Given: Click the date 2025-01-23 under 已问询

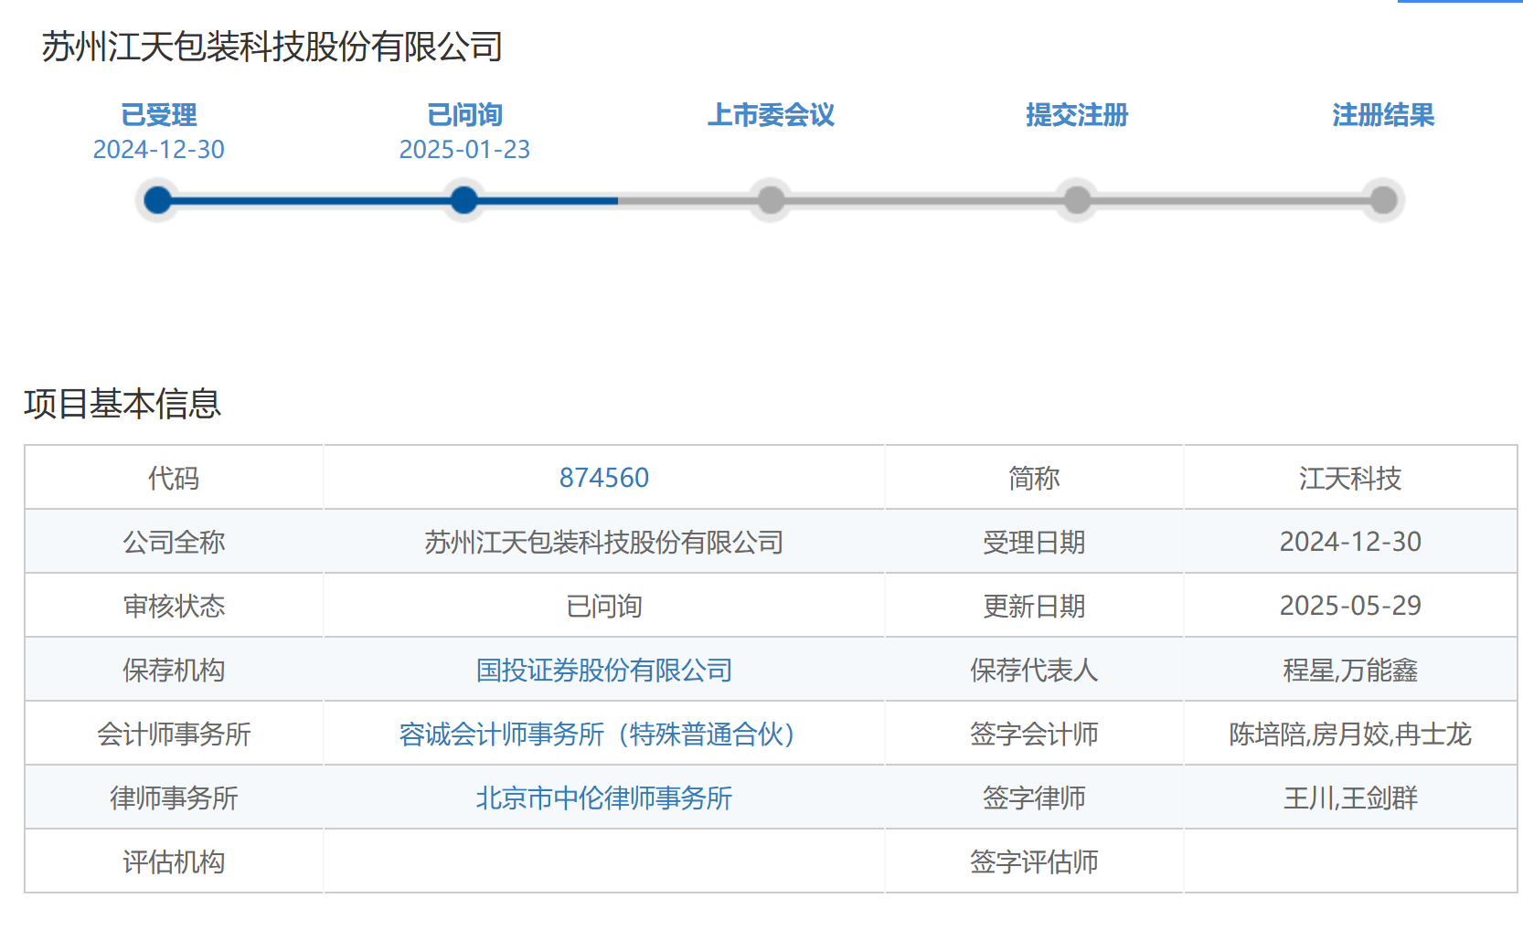Looking at the screenshot, I should click(464, 150).
